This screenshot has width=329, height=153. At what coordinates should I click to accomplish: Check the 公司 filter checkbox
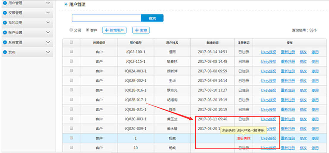coord(71,30)
